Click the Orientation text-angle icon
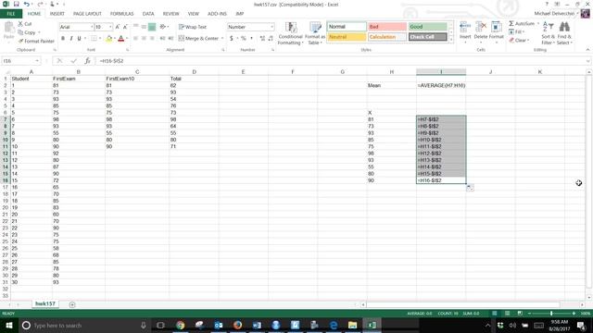The image size is (593, 333). tap(163, 27)
